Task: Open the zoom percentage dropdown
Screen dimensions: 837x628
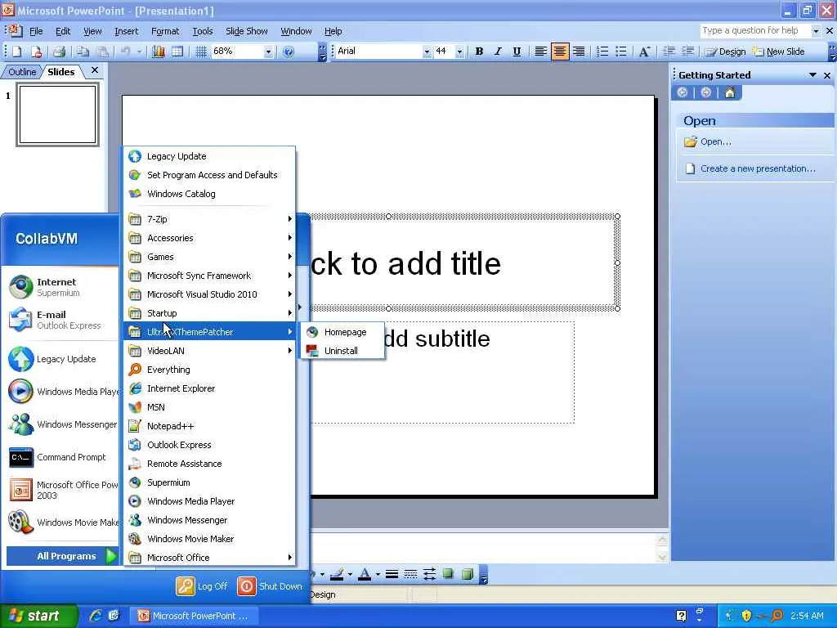Action: pos(268,52)
